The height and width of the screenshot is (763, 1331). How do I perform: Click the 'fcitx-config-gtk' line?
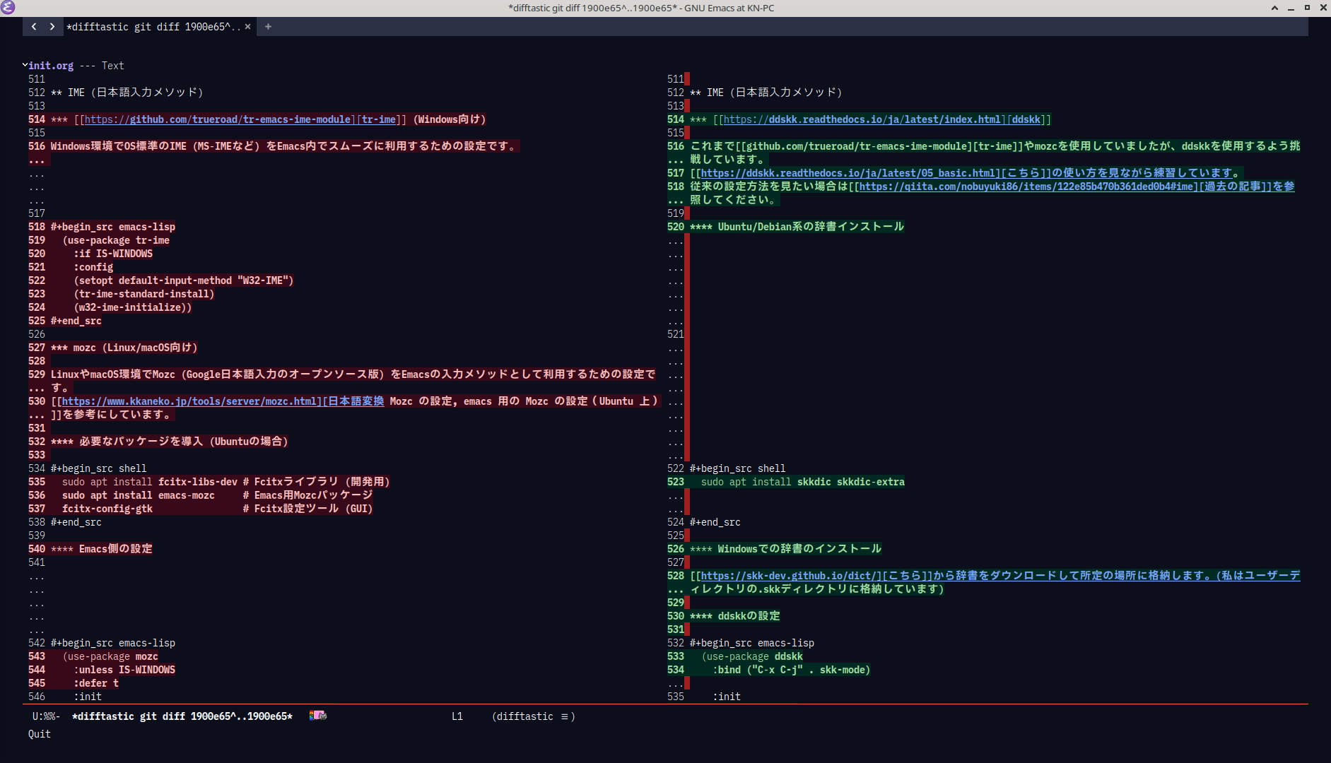tap(218, 509)
